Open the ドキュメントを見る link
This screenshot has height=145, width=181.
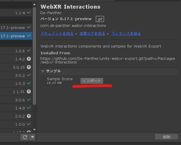[57, 33]
